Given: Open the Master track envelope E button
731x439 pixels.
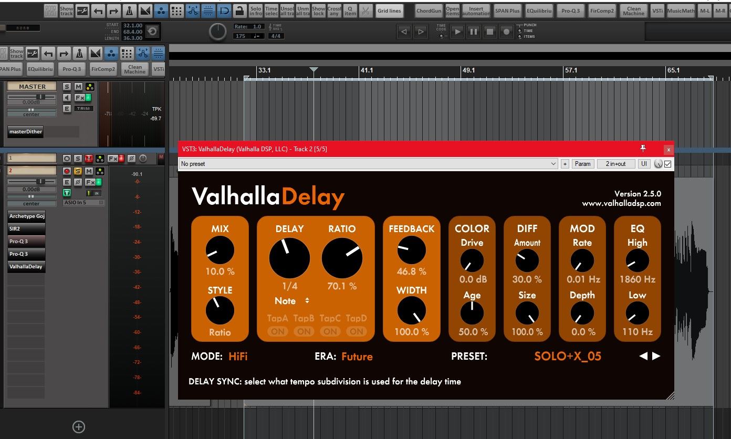Looking at the screenshot, I should 67,109.
